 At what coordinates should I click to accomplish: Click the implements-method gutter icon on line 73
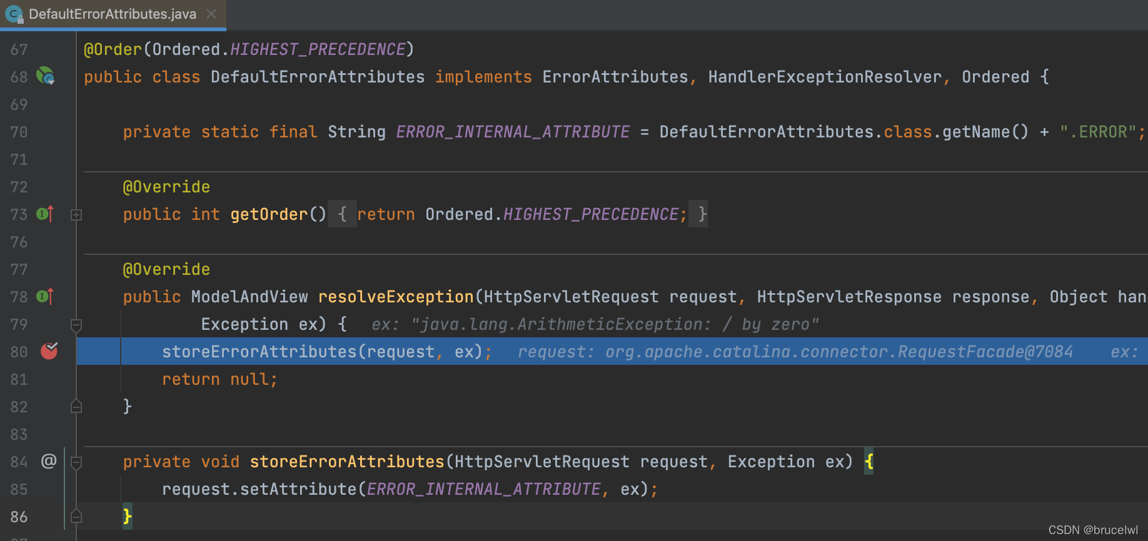(x=45, y=214)
